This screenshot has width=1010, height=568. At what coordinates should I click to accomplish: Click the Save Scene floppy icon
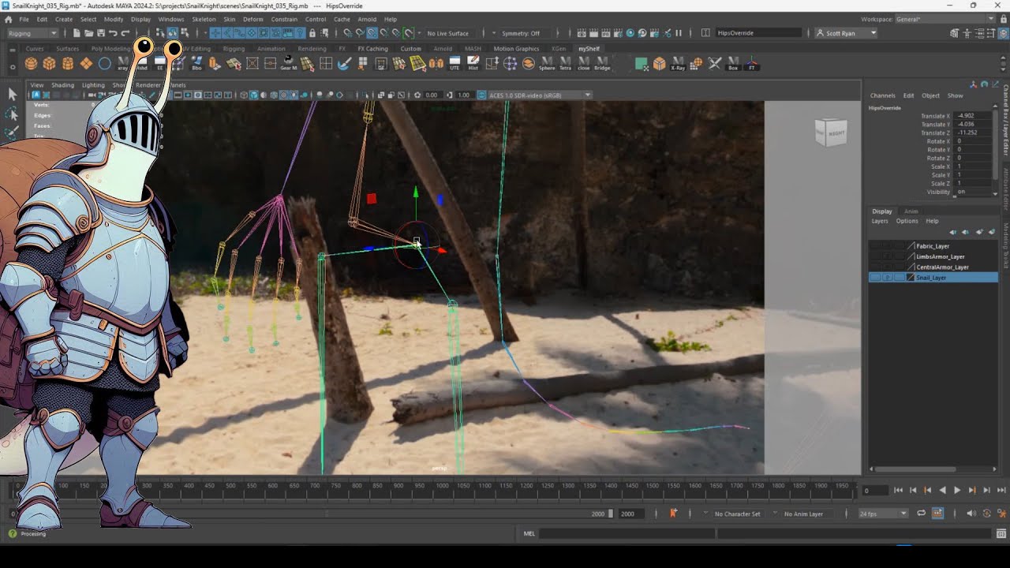(x=101, y=33)
